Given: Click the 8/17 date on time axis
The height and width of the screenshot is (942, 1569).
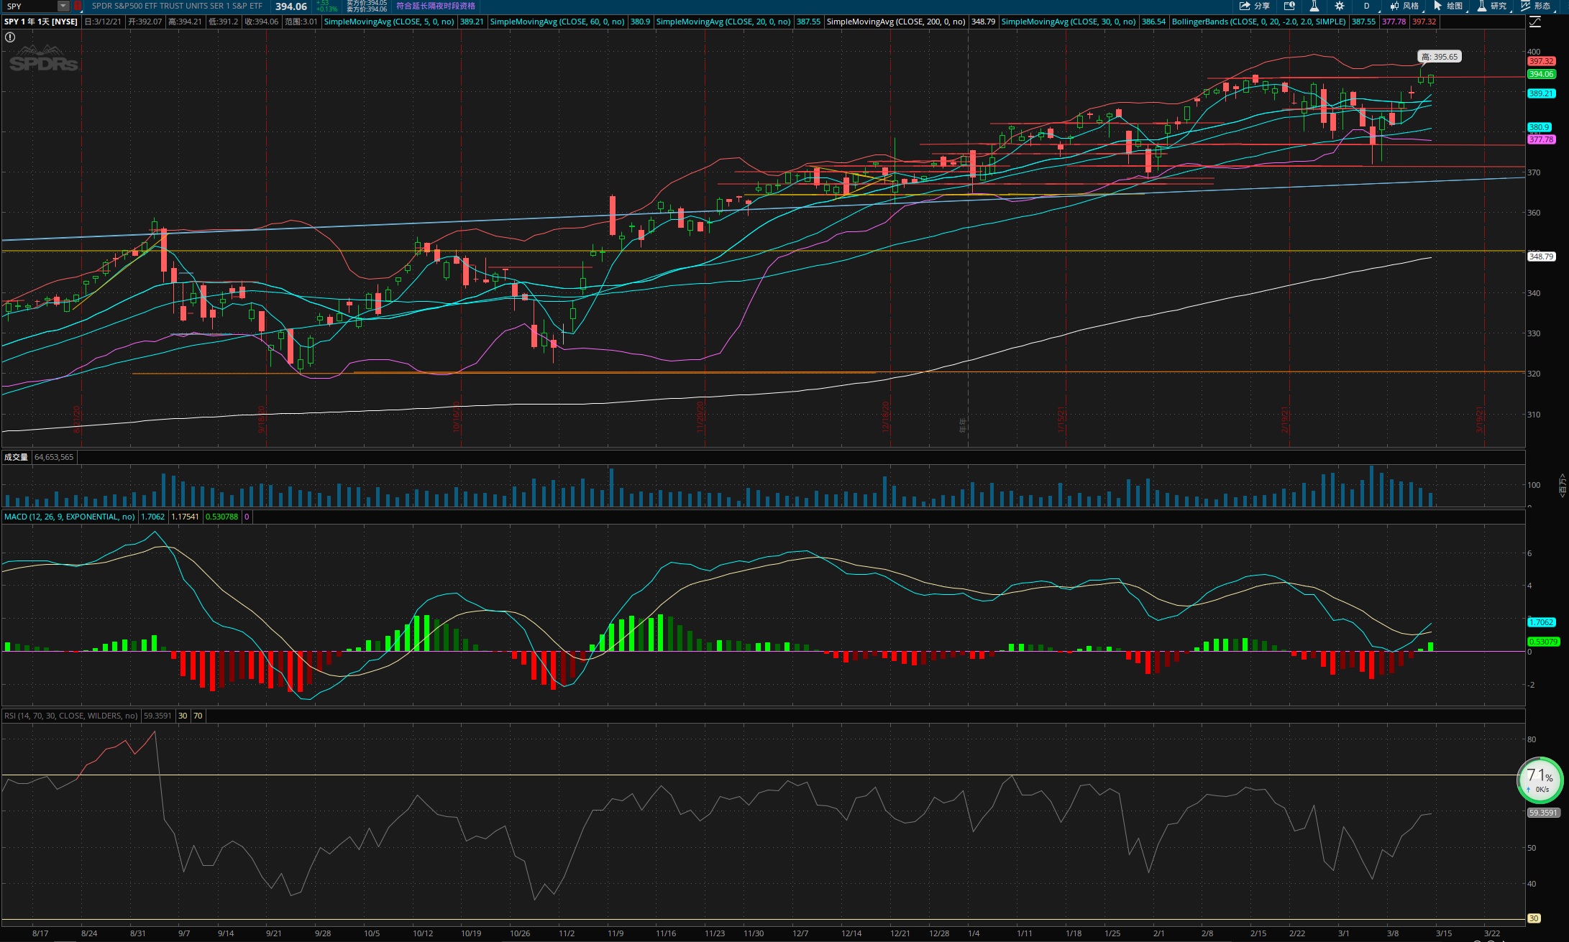Looking at the screenshot, I should 40,933.
